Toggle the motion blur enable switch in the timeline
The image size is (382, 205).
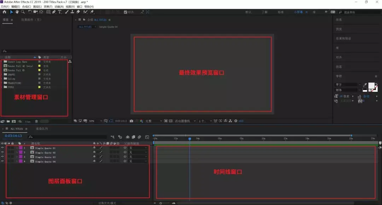click(139, 137)
